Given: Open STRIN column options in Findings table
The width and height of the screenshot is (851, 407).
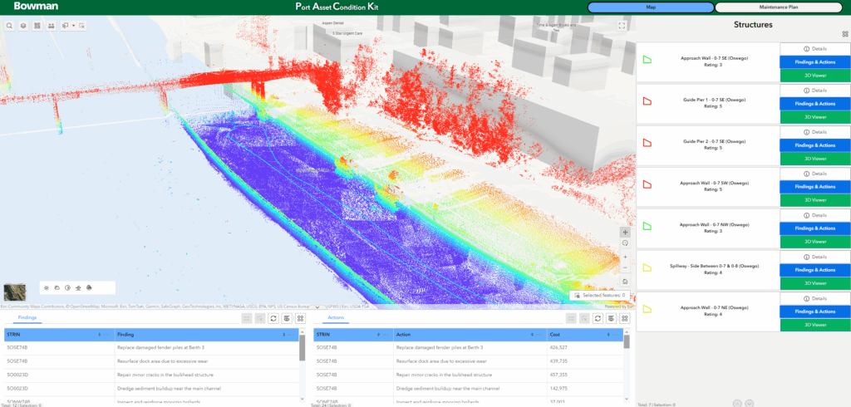Looking at the screenshot, I should [107, 335].
